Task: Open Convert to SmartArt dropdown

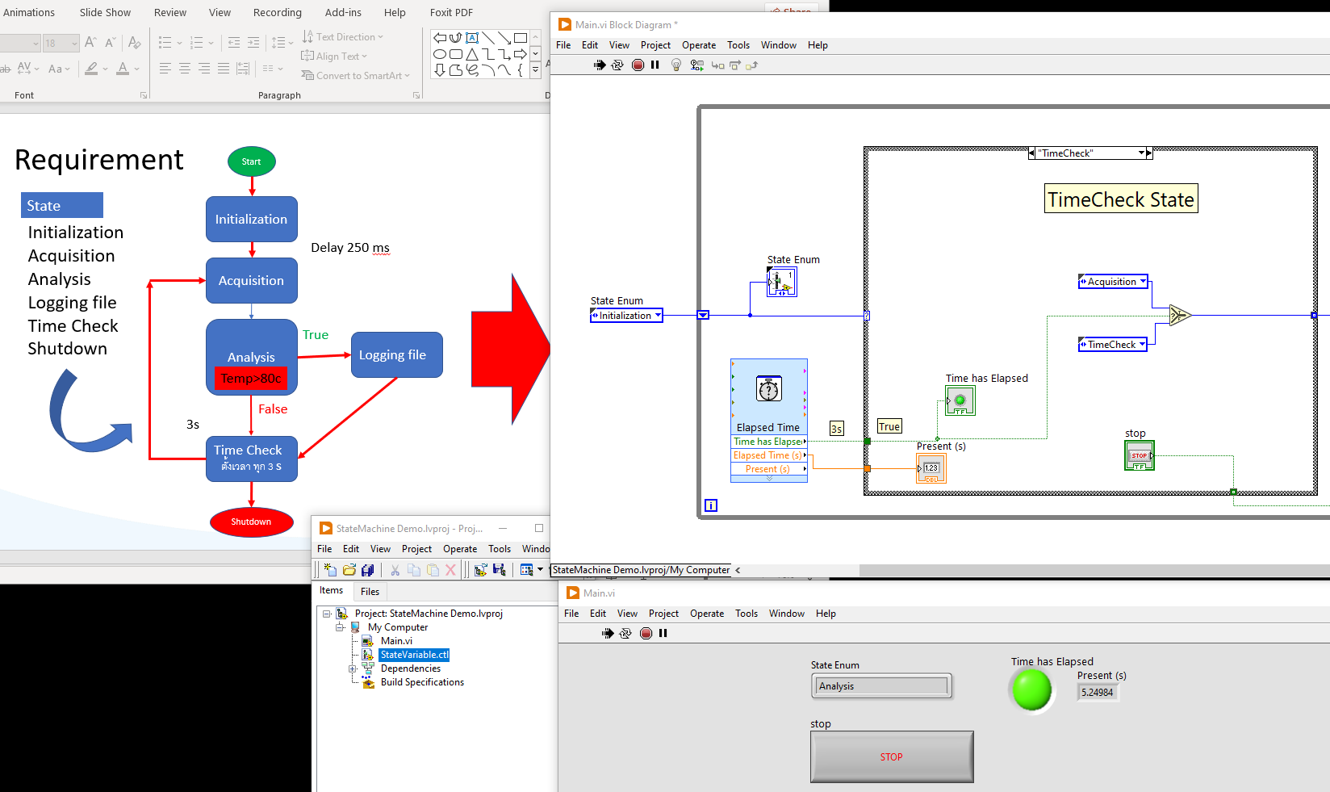Action: click(x=356, y=76)
